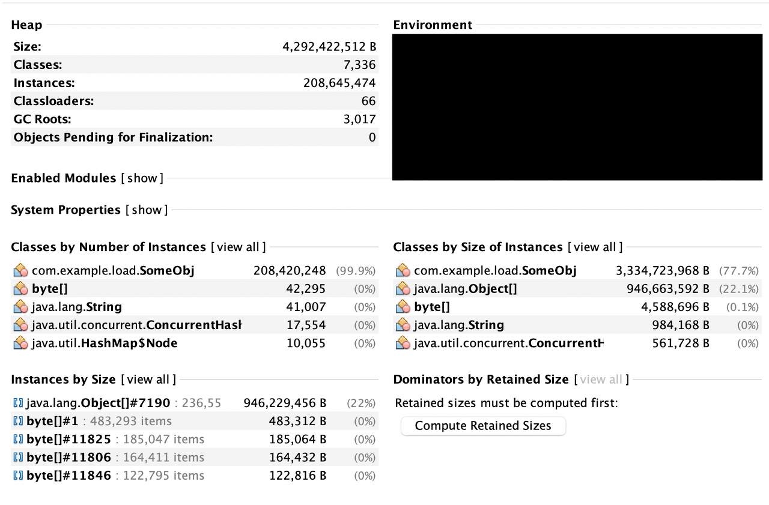This screenshot has height=505, width=769.
Task: View all Instances by Size
Action: click(148, 380)
